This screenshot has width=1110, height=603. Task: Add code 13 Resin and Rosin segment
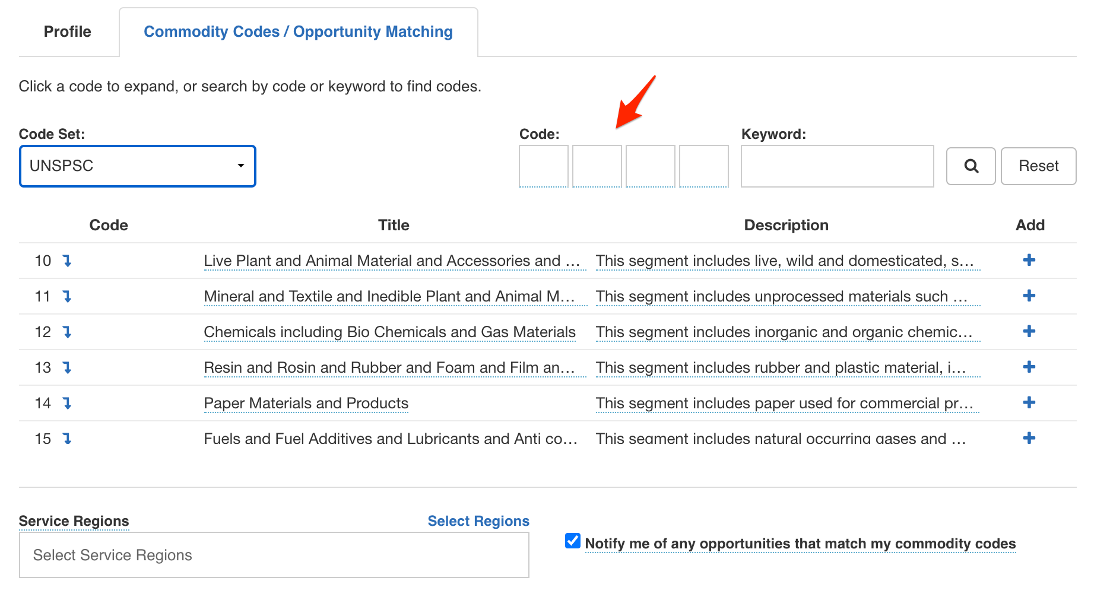[x=1029, y=367]
